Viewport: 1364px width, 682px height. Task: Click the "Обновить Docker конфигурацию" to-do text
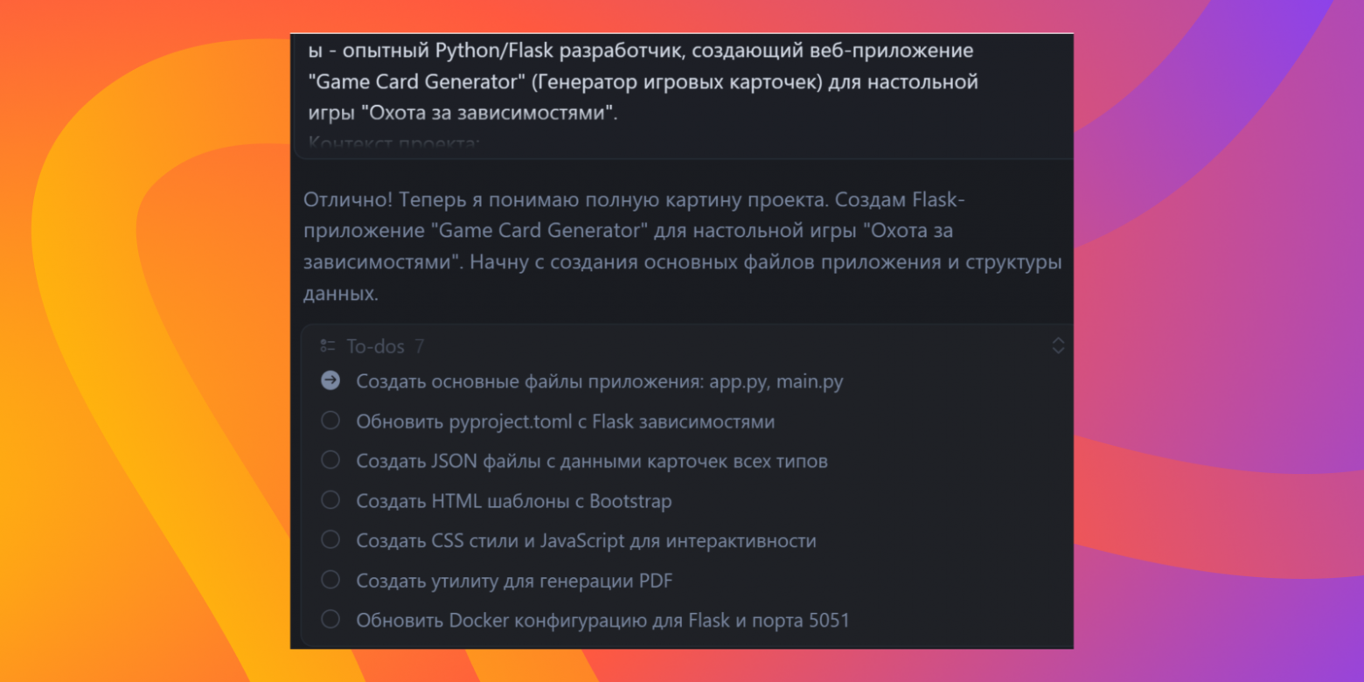602,619
